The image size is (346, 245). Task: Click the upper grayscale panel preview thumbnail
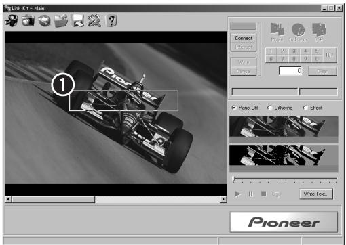(284, 130)
